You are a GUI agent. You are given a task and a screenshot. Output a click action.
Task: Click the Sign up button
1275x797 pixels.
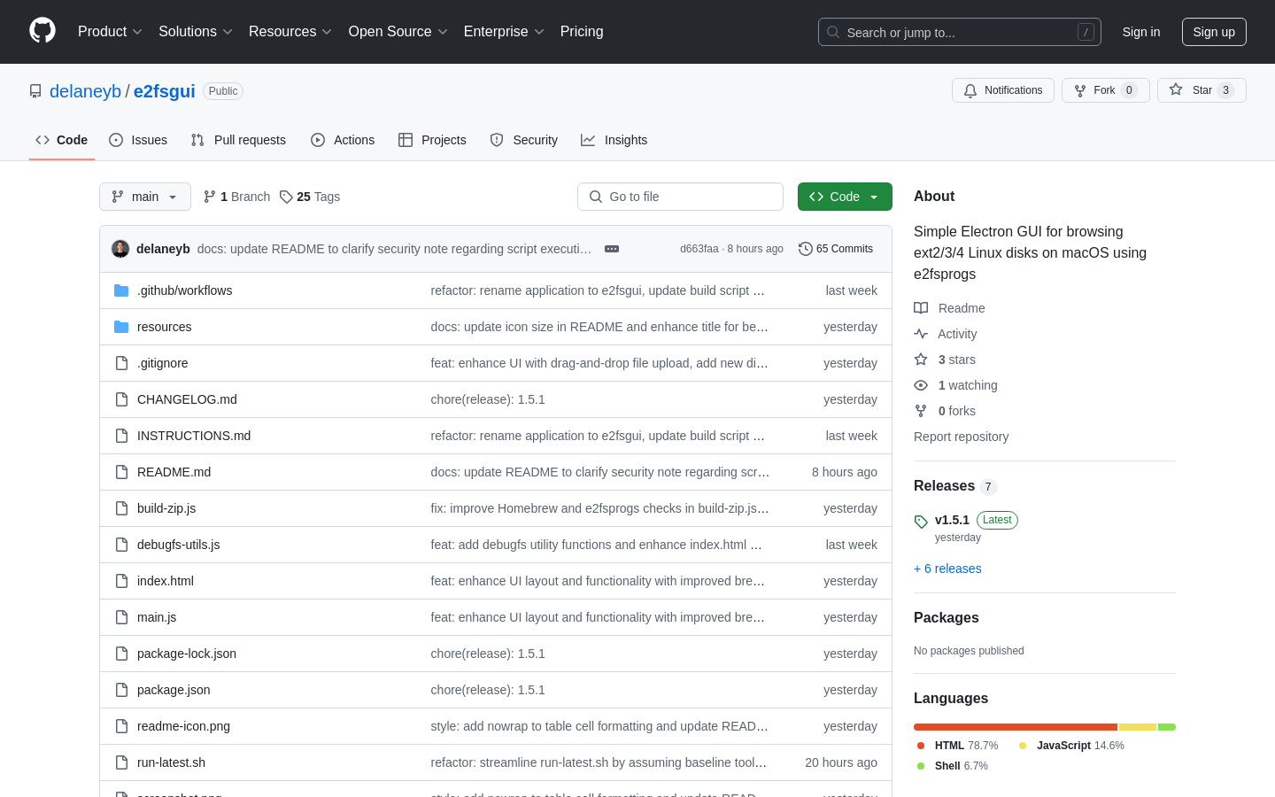1214,32
